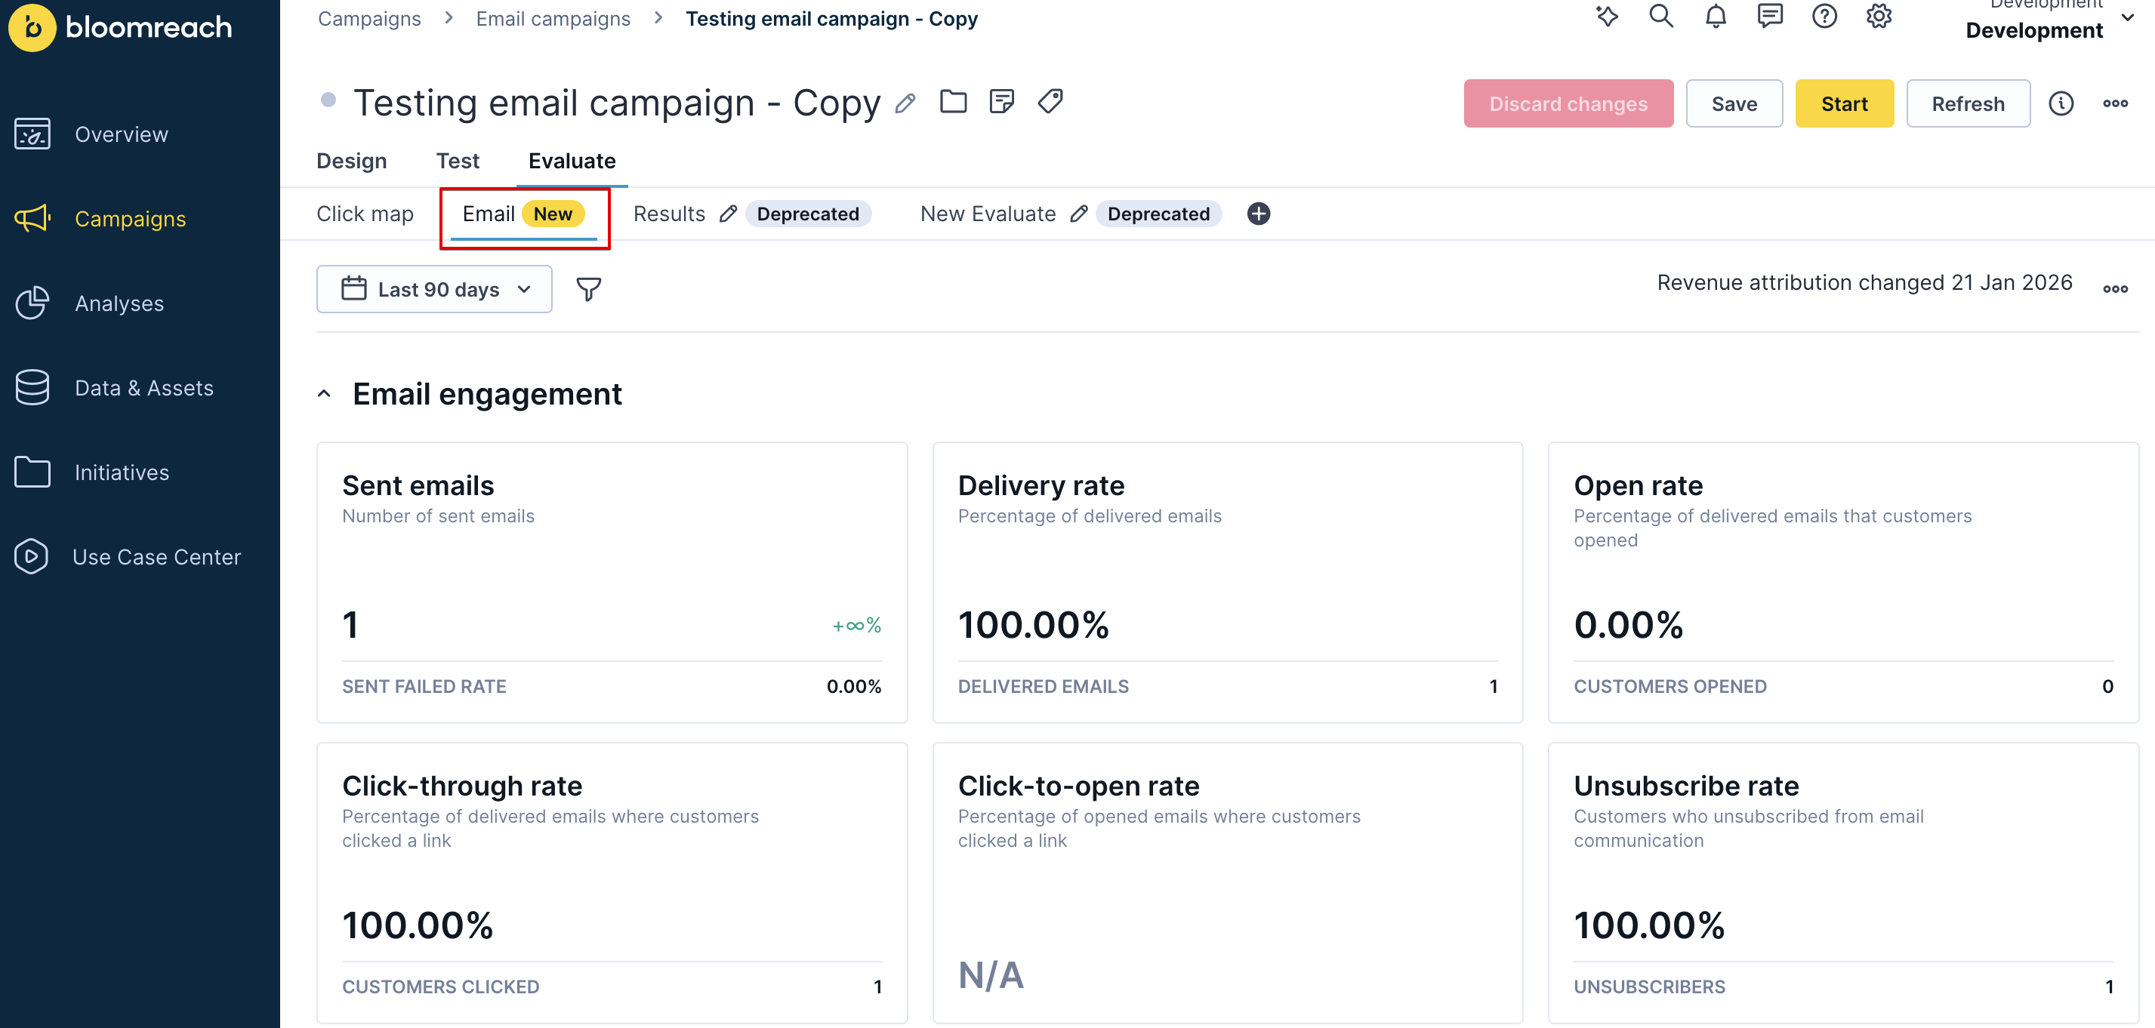Click the tag icon beside campaign title
Screen dimensions: 2155x1028
point(1050,102)
